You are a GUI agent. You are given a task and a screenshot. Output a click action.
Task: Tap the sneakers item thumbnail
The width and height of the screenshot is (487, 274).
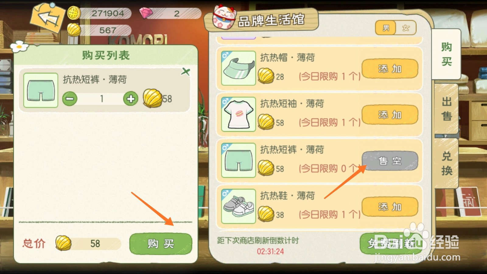[239, 206]
